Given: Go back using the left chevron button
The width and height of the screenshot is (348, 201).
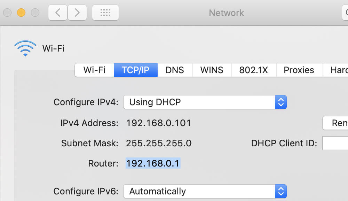Looking at the screenshot, I should 58,13.
